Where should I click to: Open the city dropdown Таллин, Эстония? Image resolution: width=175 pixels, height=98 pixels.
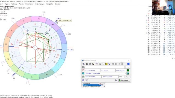click(x=126, y=73)
